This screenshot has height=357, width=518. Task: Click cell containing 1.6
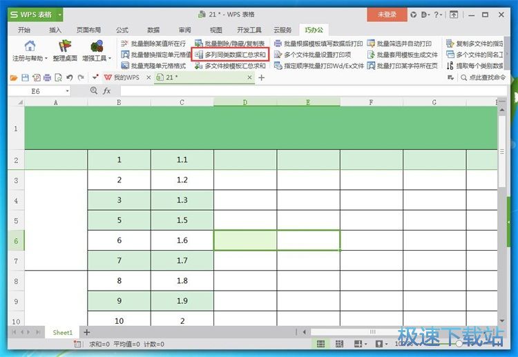(x=182, y=240)
